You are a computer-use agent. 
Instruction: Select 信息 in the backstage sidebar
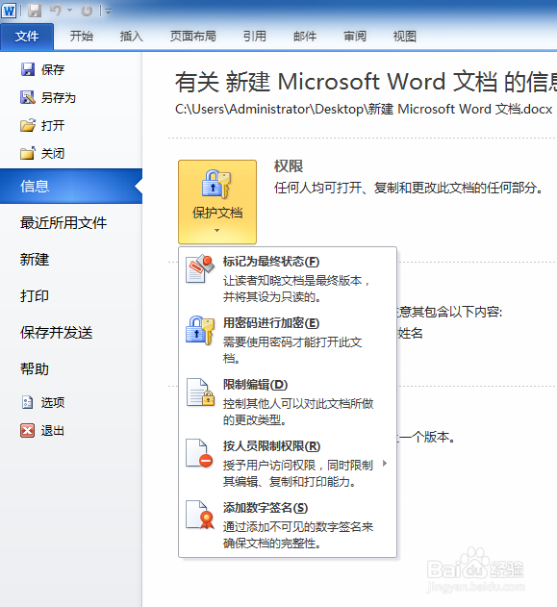coord(71,187)
